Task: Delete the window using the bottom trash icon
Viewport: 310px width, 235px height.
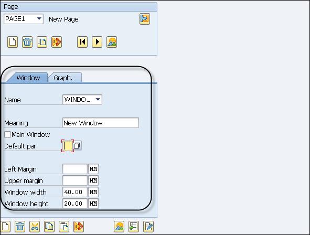Action: tap(20, 227)
